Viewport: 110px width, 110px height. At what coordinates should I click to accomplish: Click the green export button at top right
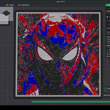[x=108, y=5]
